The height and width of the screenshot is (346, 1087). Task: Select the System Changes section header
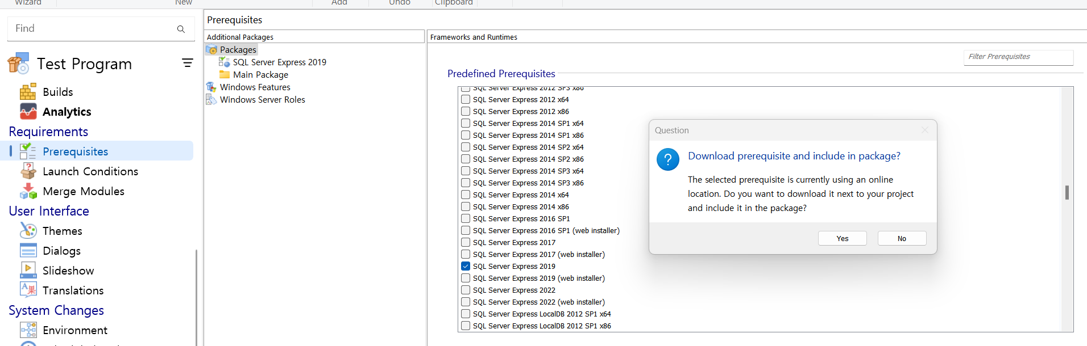[56, 310]
